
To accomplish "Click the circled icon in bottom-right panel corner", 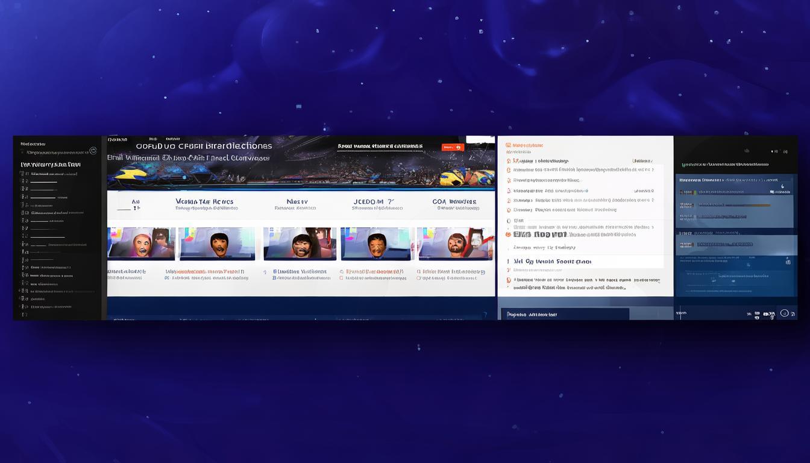I will point(784,313).
